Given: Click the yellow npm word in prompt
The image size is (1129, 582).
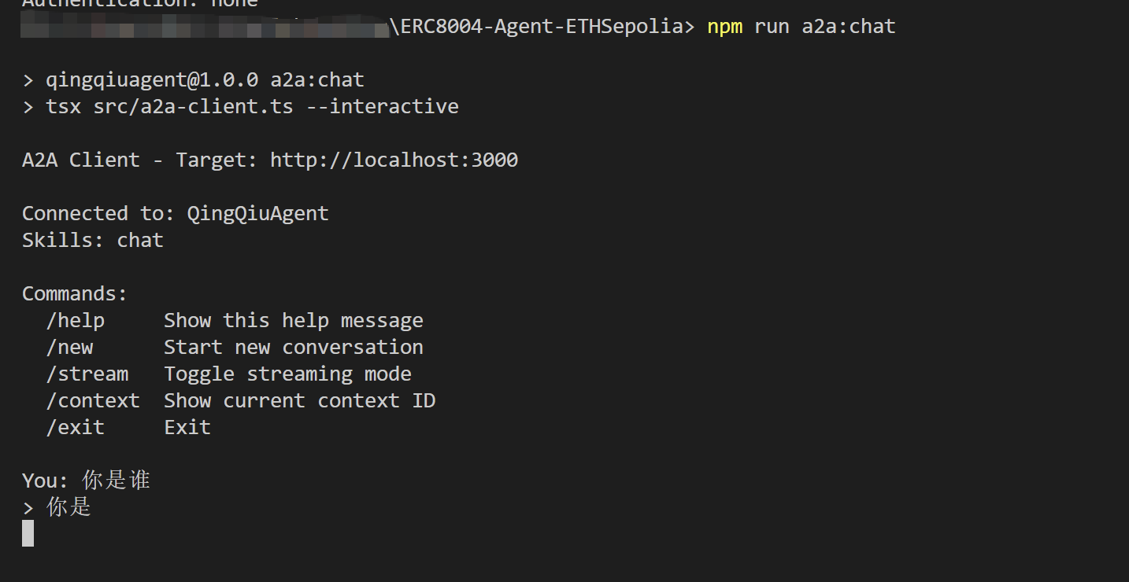Looking at the screenshot, I should [724, 27].
